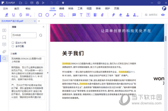This screenshot has height=111, width=168.
Task: Run search with magnifier button
Action: click(x=41, y=35)
